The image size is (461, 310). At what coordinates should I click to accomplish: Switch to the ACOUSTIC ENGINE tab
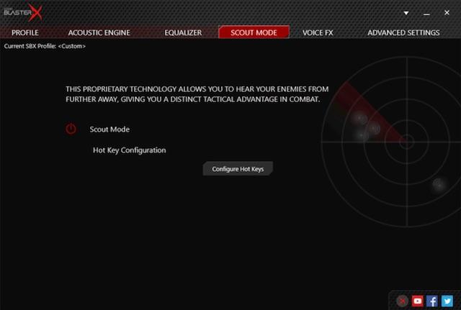(x=99, y=32)
